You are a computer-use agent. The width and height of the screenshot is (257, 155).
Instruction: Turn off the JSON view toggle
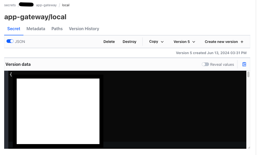point(10,41)
